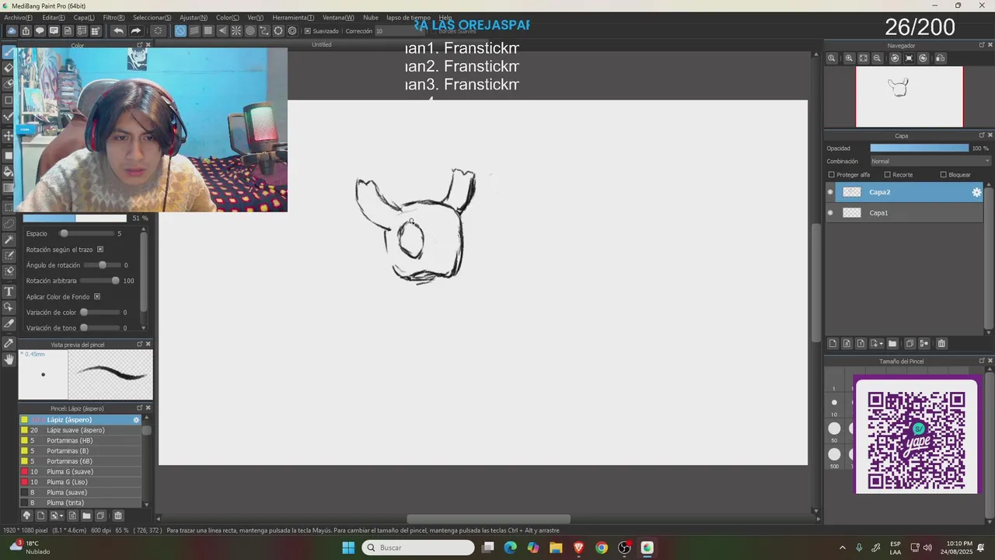Adjust the Ángulo de rotación slider
The width and height of the screenshot is (995, 560).
click(102, 265)
